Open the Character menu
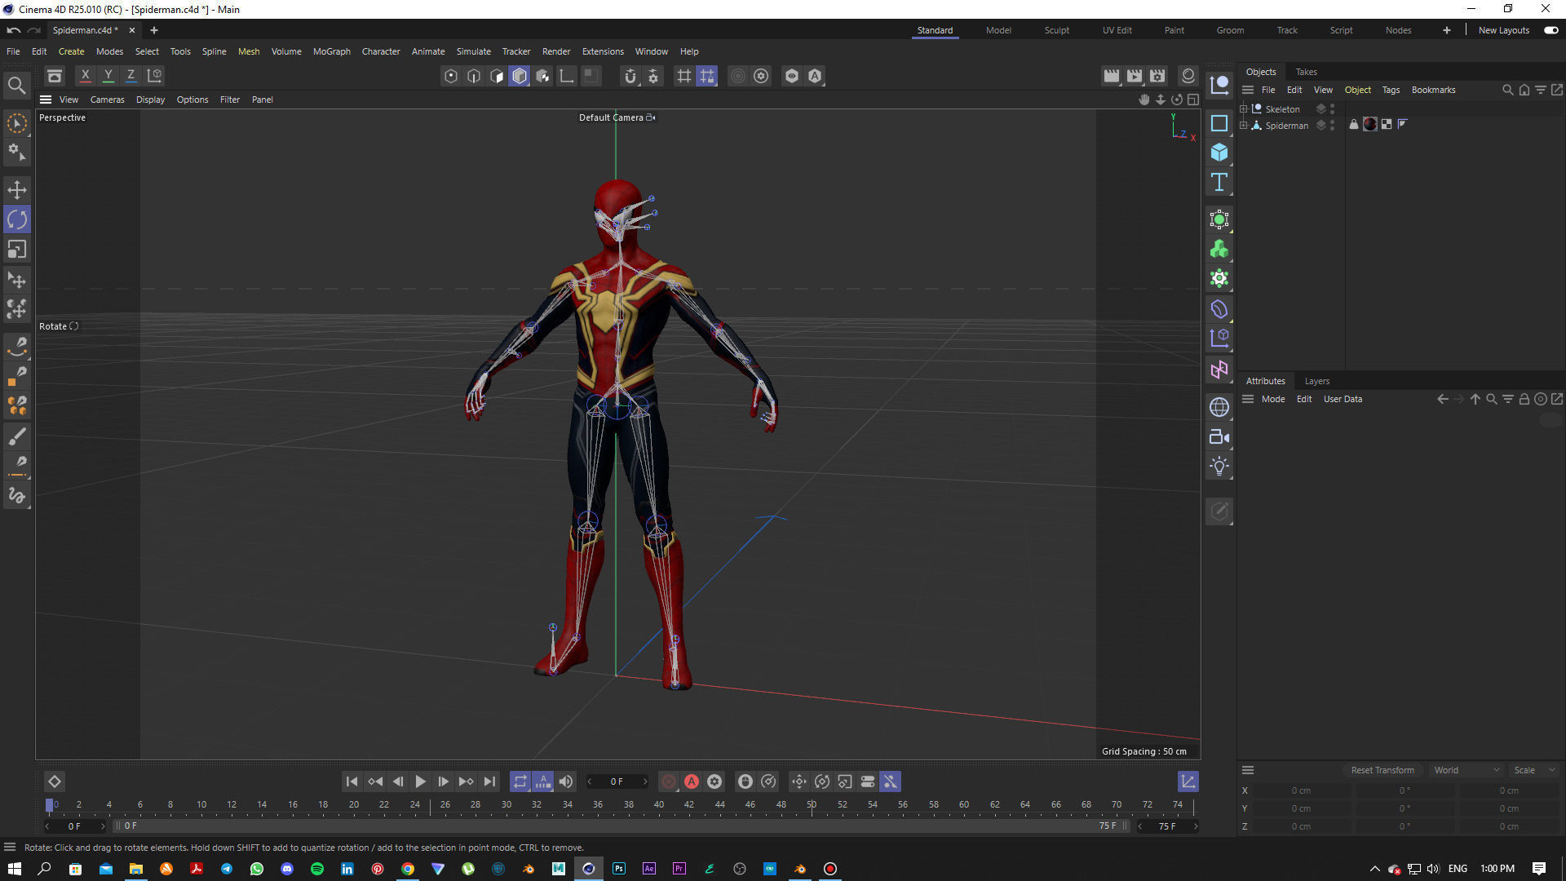Screen dimensions: 1566x881 (x=381, y=51)
